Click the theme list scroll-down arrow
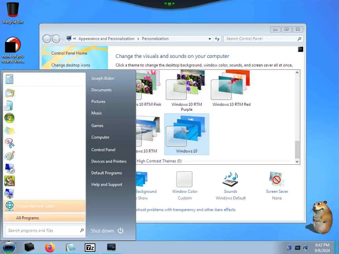This screenshot has height=254, width=339. click(297, 161)
